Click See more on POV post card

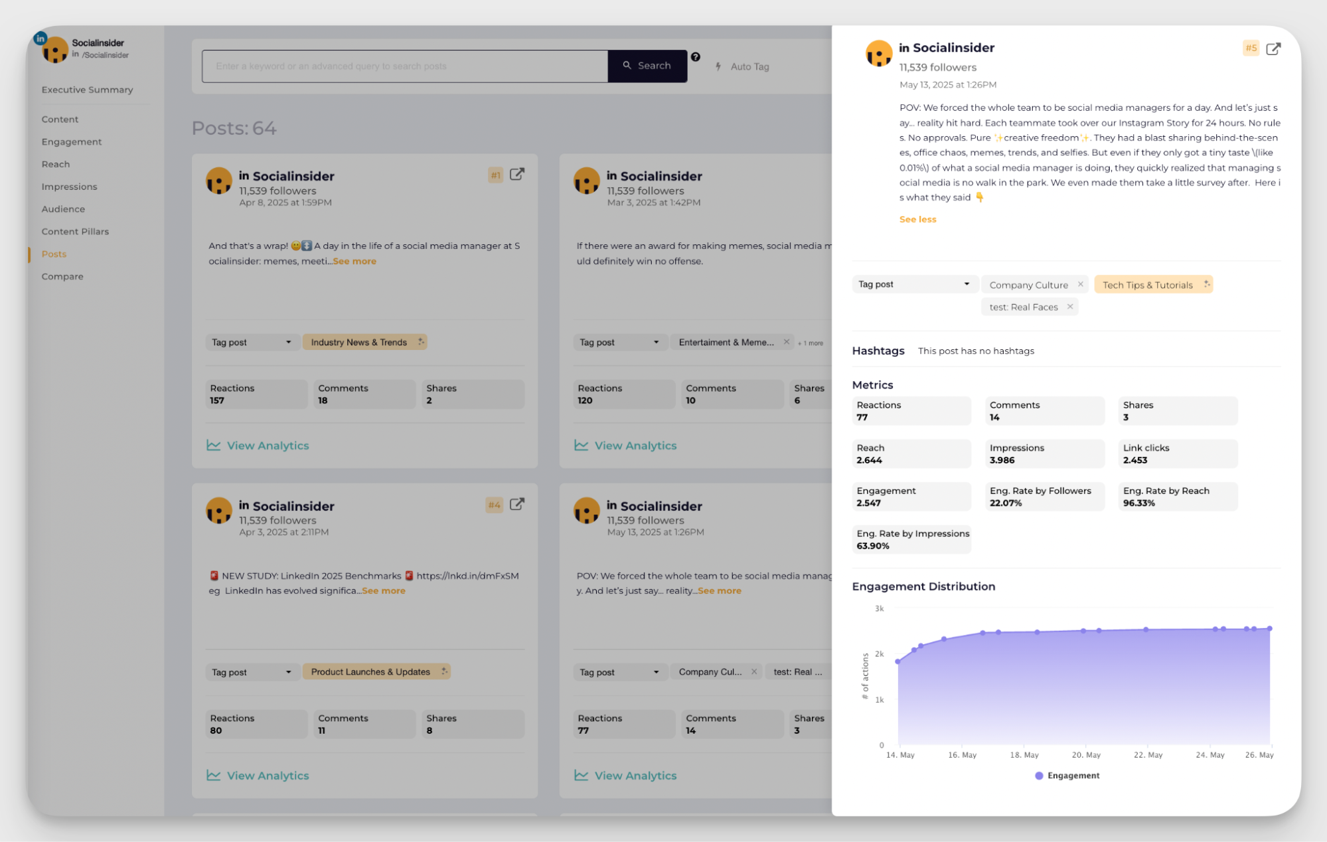pyautogui.click(x=720, y=590)
